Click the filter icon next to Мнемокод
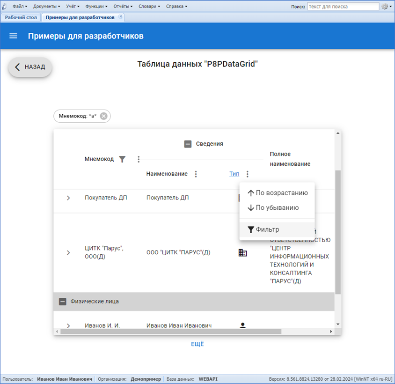This screenshot has height=384, width=395. 122,159
